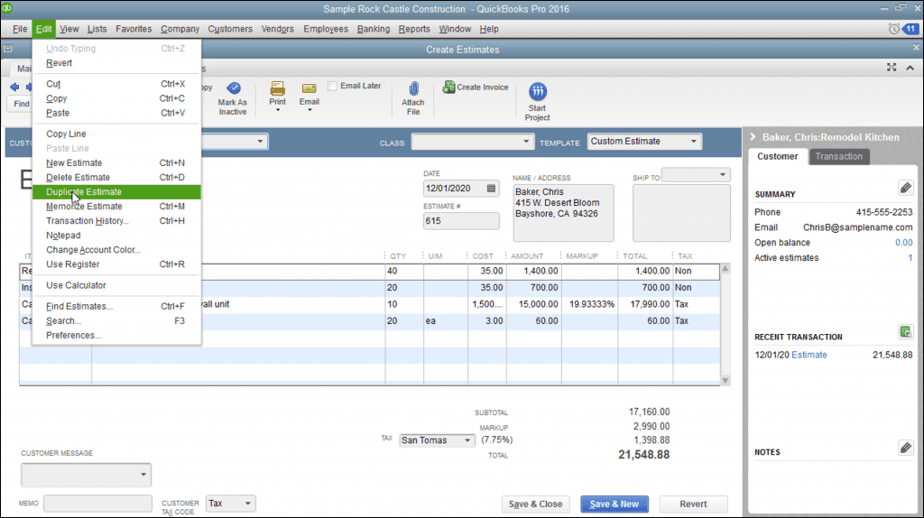Click the Attach File paperclip icon
Screen dimensions: 924x518
(413, 89)
